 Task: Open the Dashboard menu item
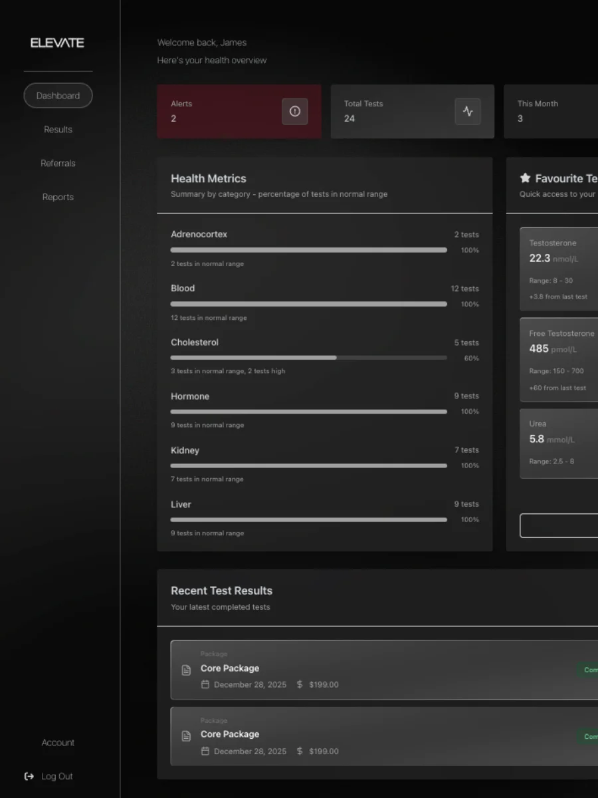tap(58, 96)
